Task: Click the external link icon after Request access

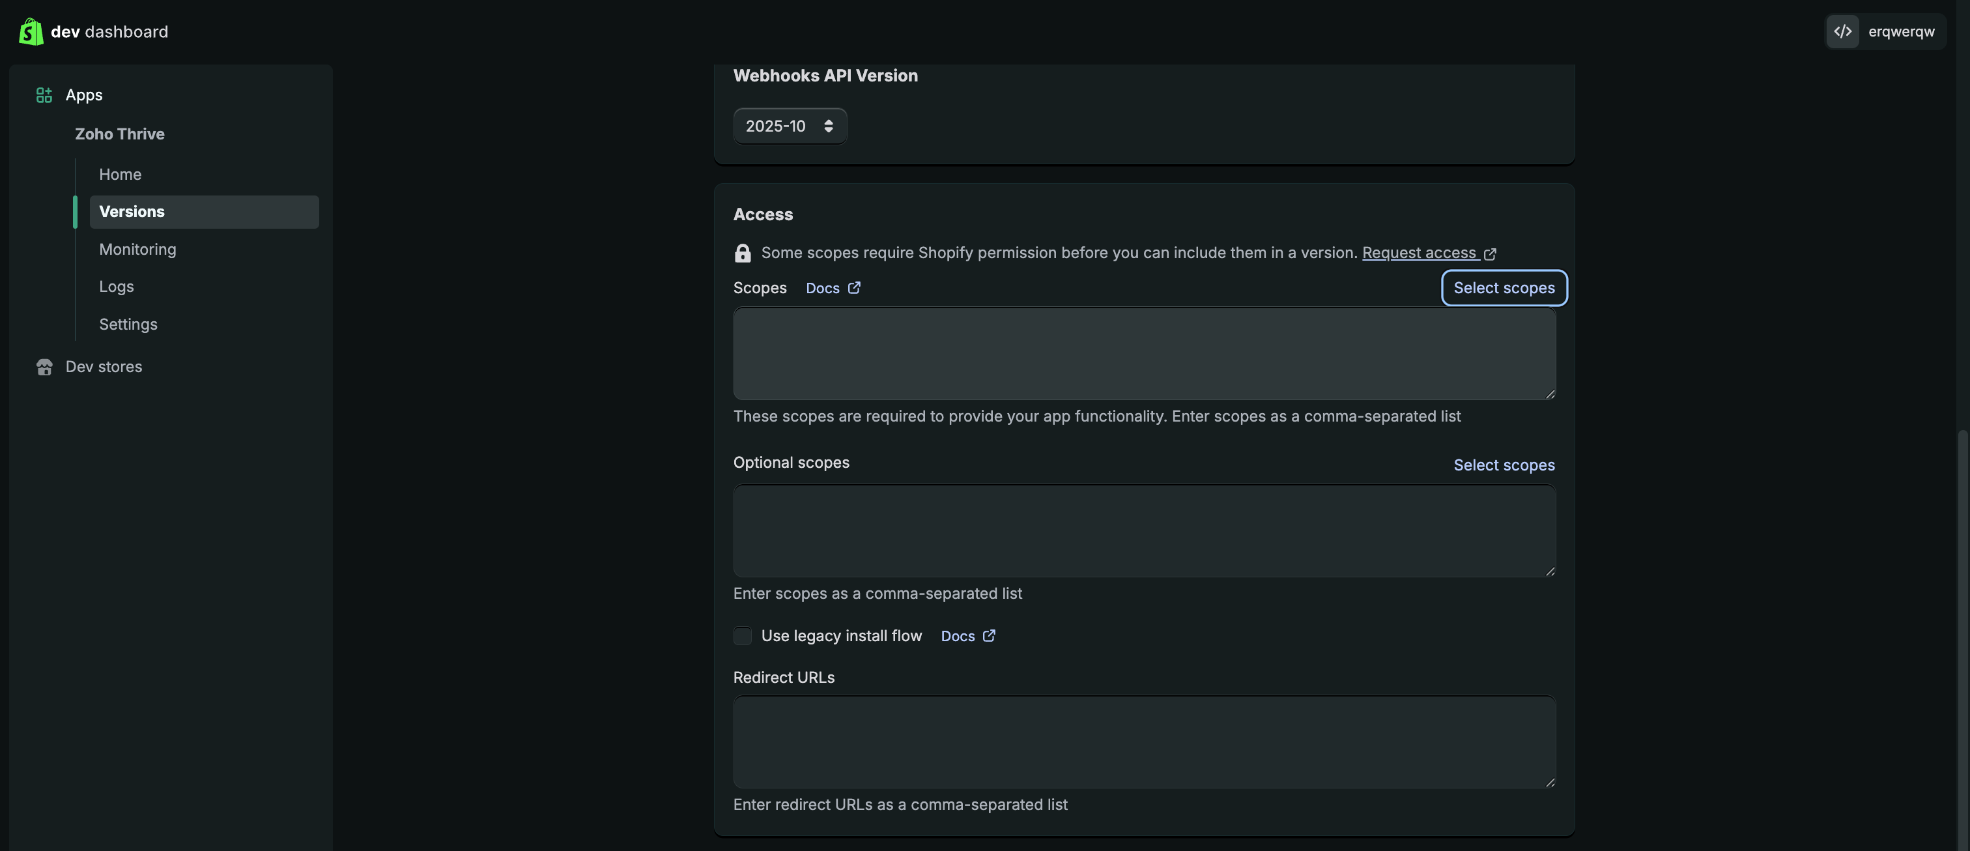Action: click(x=1490, y=253)
